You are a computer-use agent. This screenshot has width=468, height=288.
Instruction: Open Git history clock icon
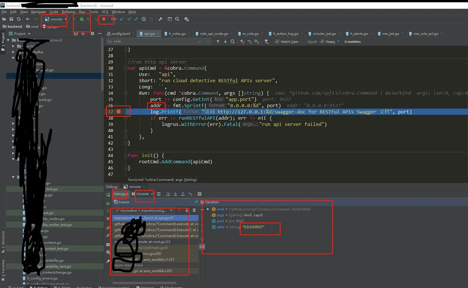[x=144, y=19]
